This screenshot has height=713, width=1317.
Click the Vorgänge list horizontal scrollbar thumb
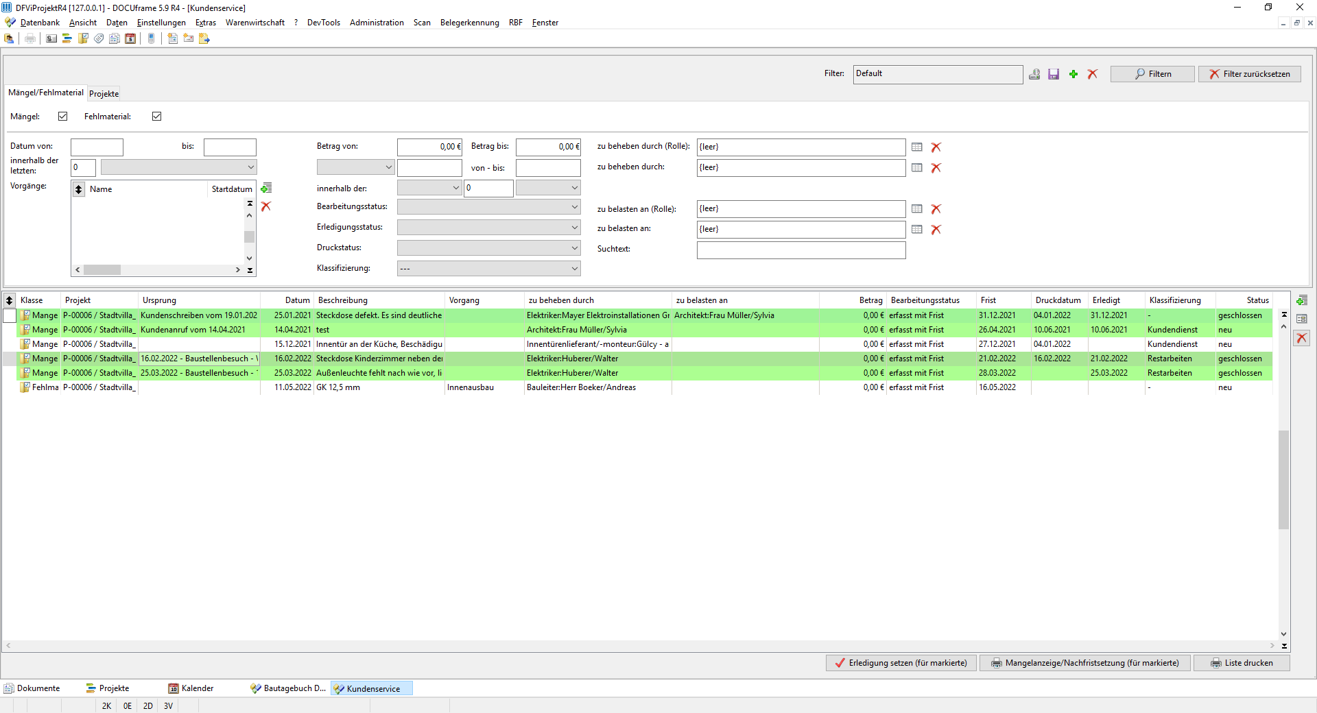coord(103,270)
